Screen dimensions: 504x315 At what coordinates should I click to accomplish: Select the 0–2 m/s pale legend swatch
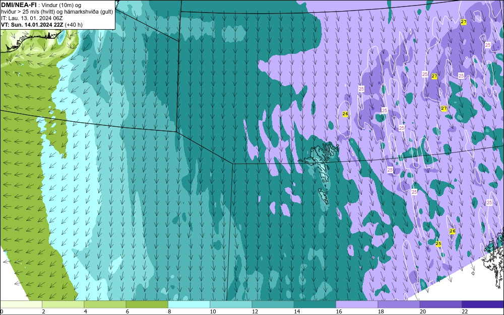21,304
